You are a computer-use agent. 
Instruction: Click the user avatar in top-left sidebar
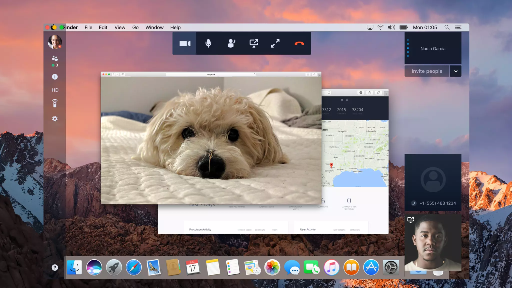(55, 42)
